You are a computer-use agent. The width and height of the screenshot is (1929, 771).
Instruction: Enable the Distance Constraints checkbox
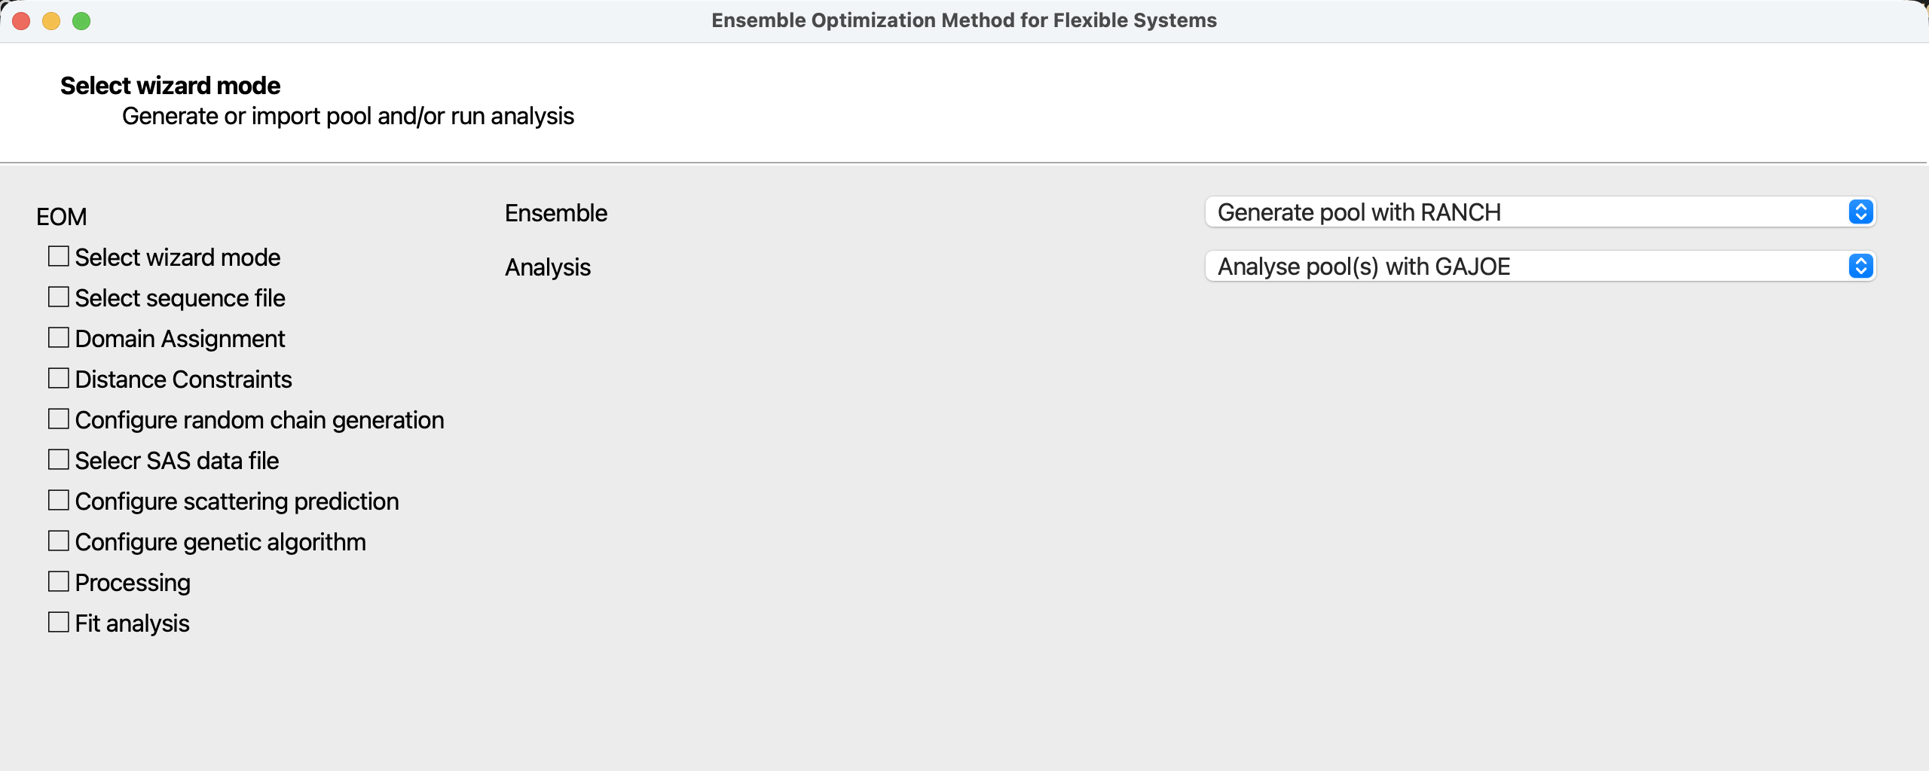(x=59, y=379)
